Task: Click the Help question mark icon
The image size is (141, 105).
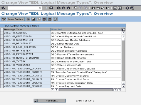Action: pos(127,8)
